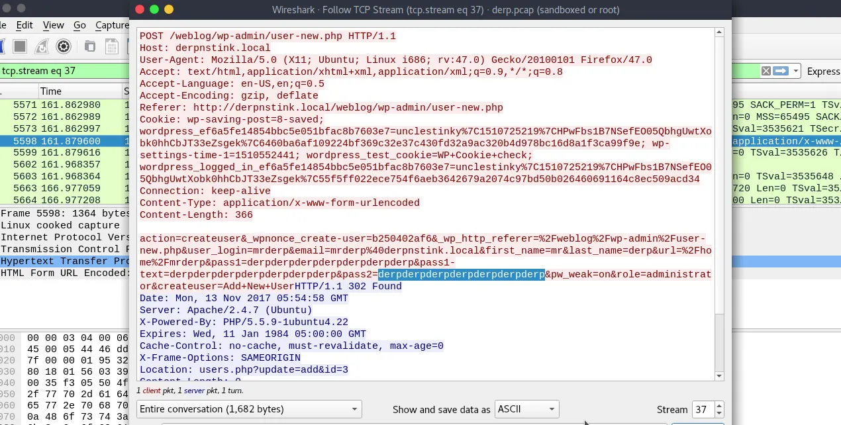Click highlighted pass2 derpderp password text

[x=461, y=274]
